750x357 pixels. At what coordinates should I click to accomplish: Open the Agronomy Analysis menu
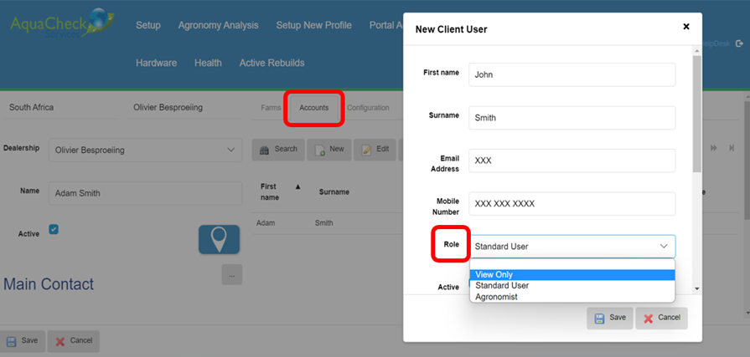(x=218, y=25)
